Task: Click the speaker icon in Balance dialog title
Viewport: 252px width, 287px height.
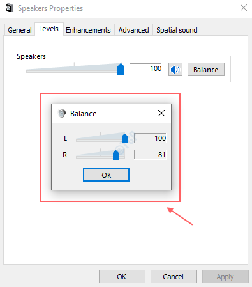Action: [62, 113]
